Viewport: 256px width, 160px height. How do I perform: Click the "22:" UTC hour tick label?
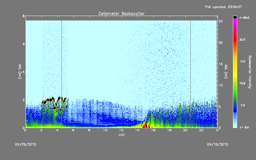[x=202, y=130]
